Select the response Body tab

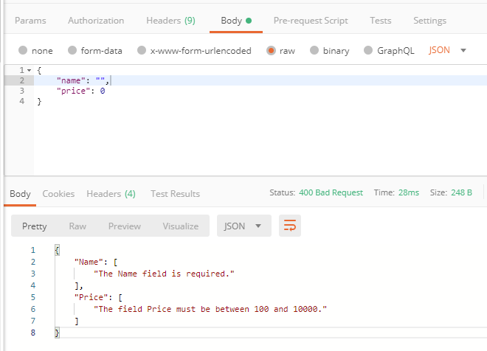(20, 194)
